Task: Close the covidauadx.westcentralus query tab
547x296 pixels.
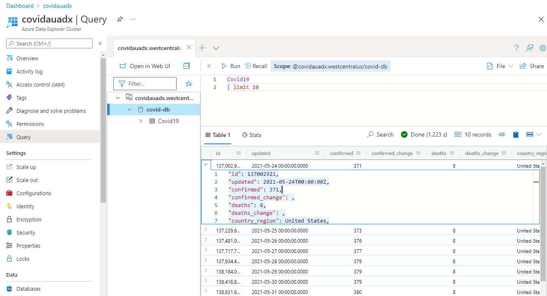Action: coord(189,47)
